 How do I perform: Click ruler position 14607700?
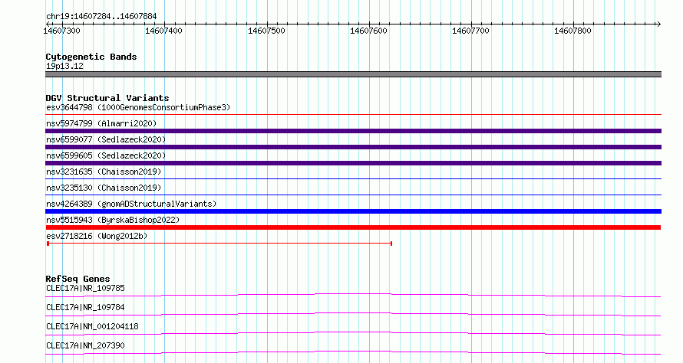pos(470,31)
